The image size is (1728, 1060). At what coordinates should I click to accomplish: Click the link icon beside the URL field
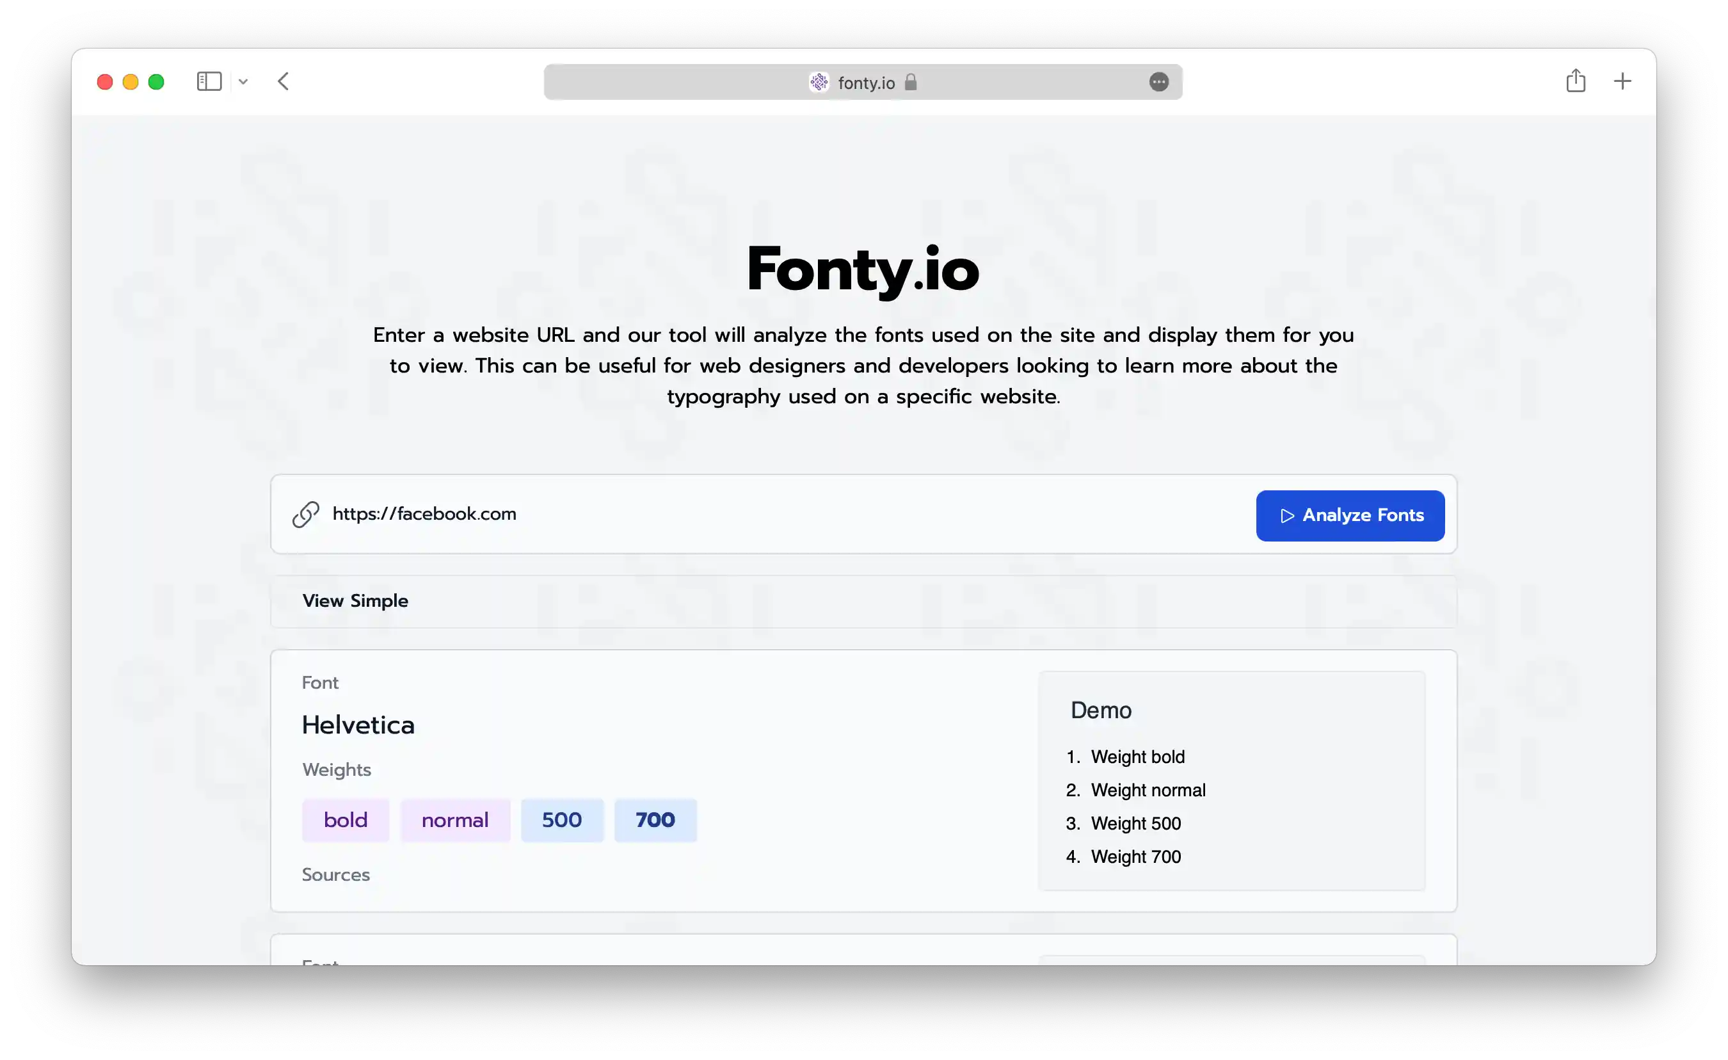(x=305, y=514)
